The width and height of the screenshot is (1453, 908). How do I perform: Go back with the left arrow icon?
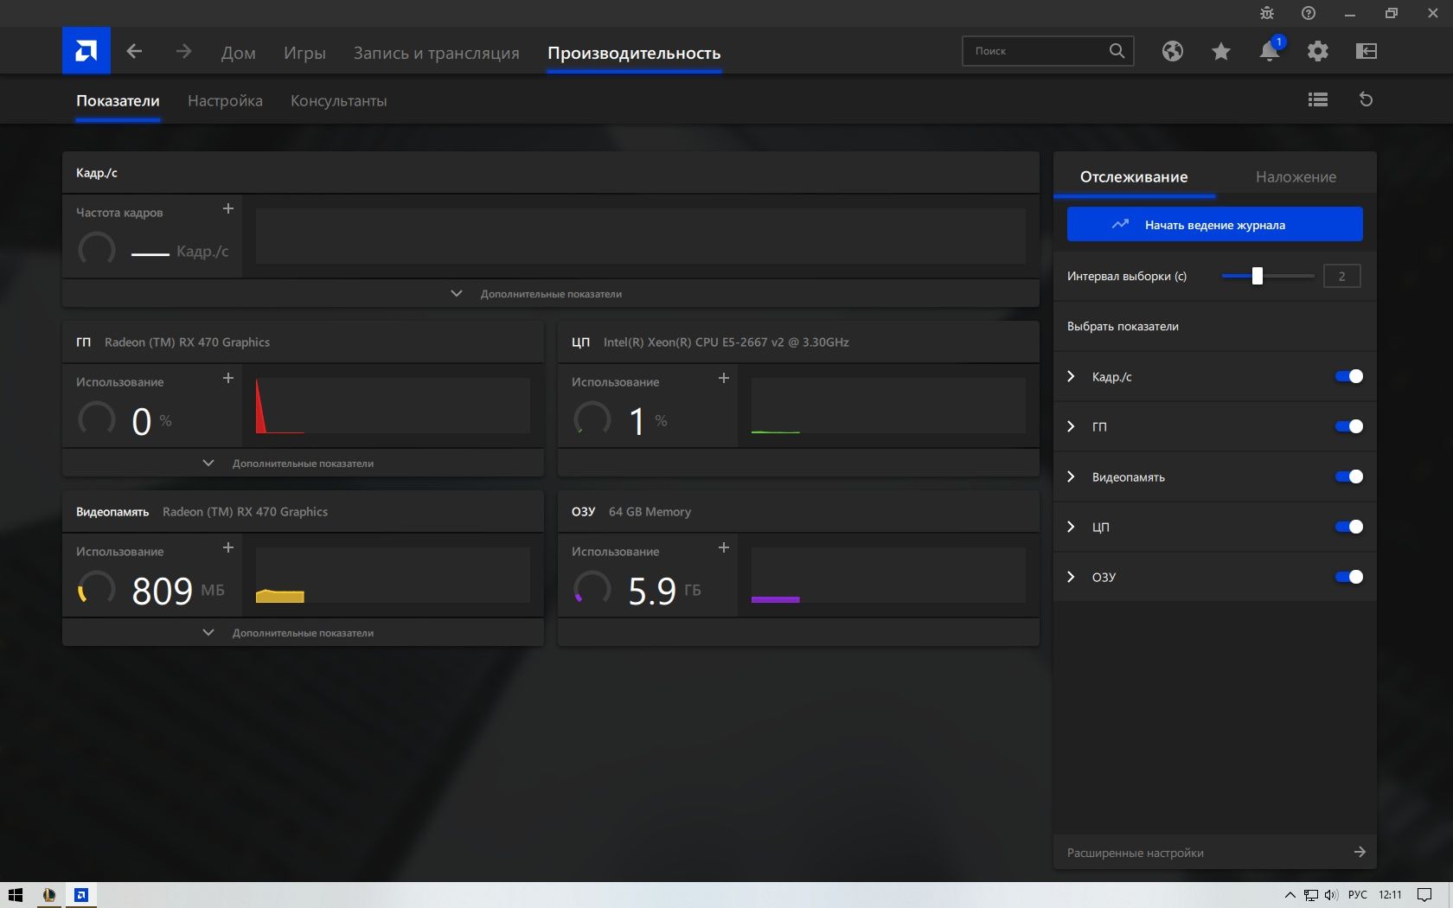coord(134,51)
